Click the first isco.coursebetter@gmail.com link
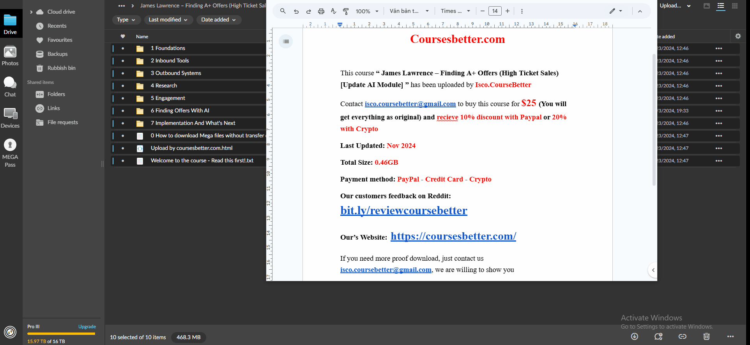The height and width of the screenshot is (345, 750). [410, 104]
